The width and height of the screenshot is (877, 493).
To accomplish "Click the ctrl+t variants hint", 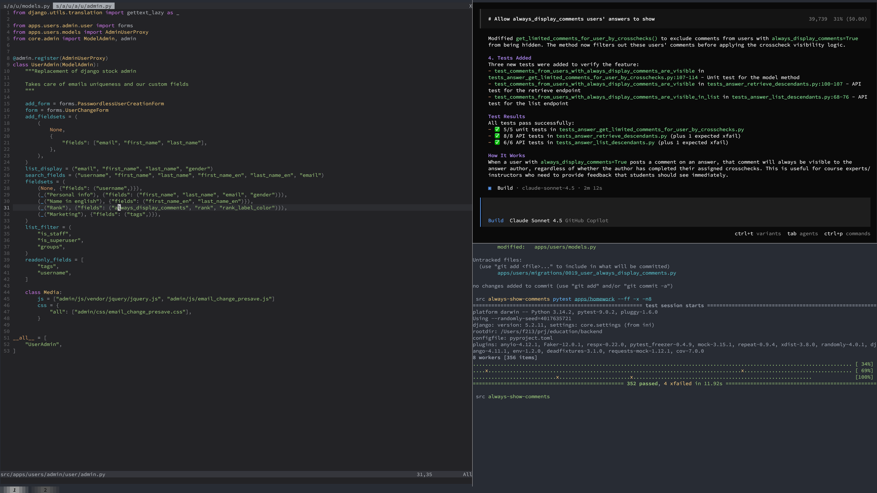I will [x=757, y=234].
